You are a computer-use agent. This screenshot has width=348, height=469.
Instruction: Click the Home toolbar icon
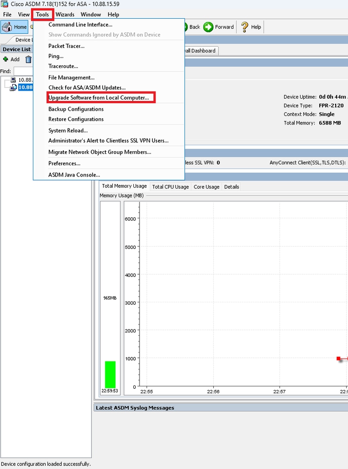[x=7, y=27]
